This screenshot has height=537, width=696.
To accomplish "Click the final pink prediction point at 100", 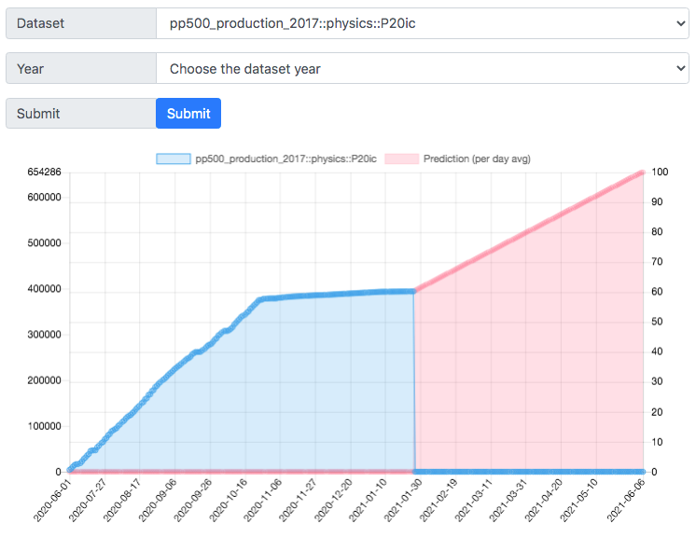I will (642, 172).
